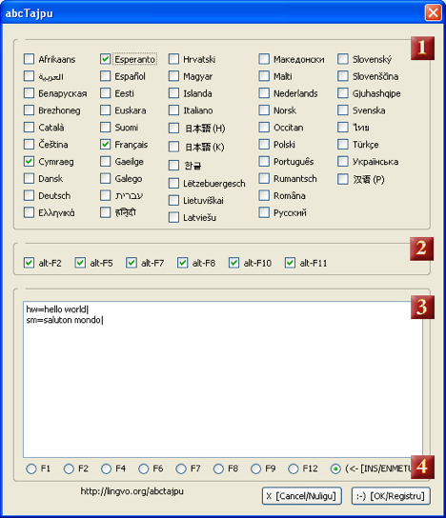Enable the Magyar checkbox
446x518 pixels.
pyautogui.click(x=173, y=76)
